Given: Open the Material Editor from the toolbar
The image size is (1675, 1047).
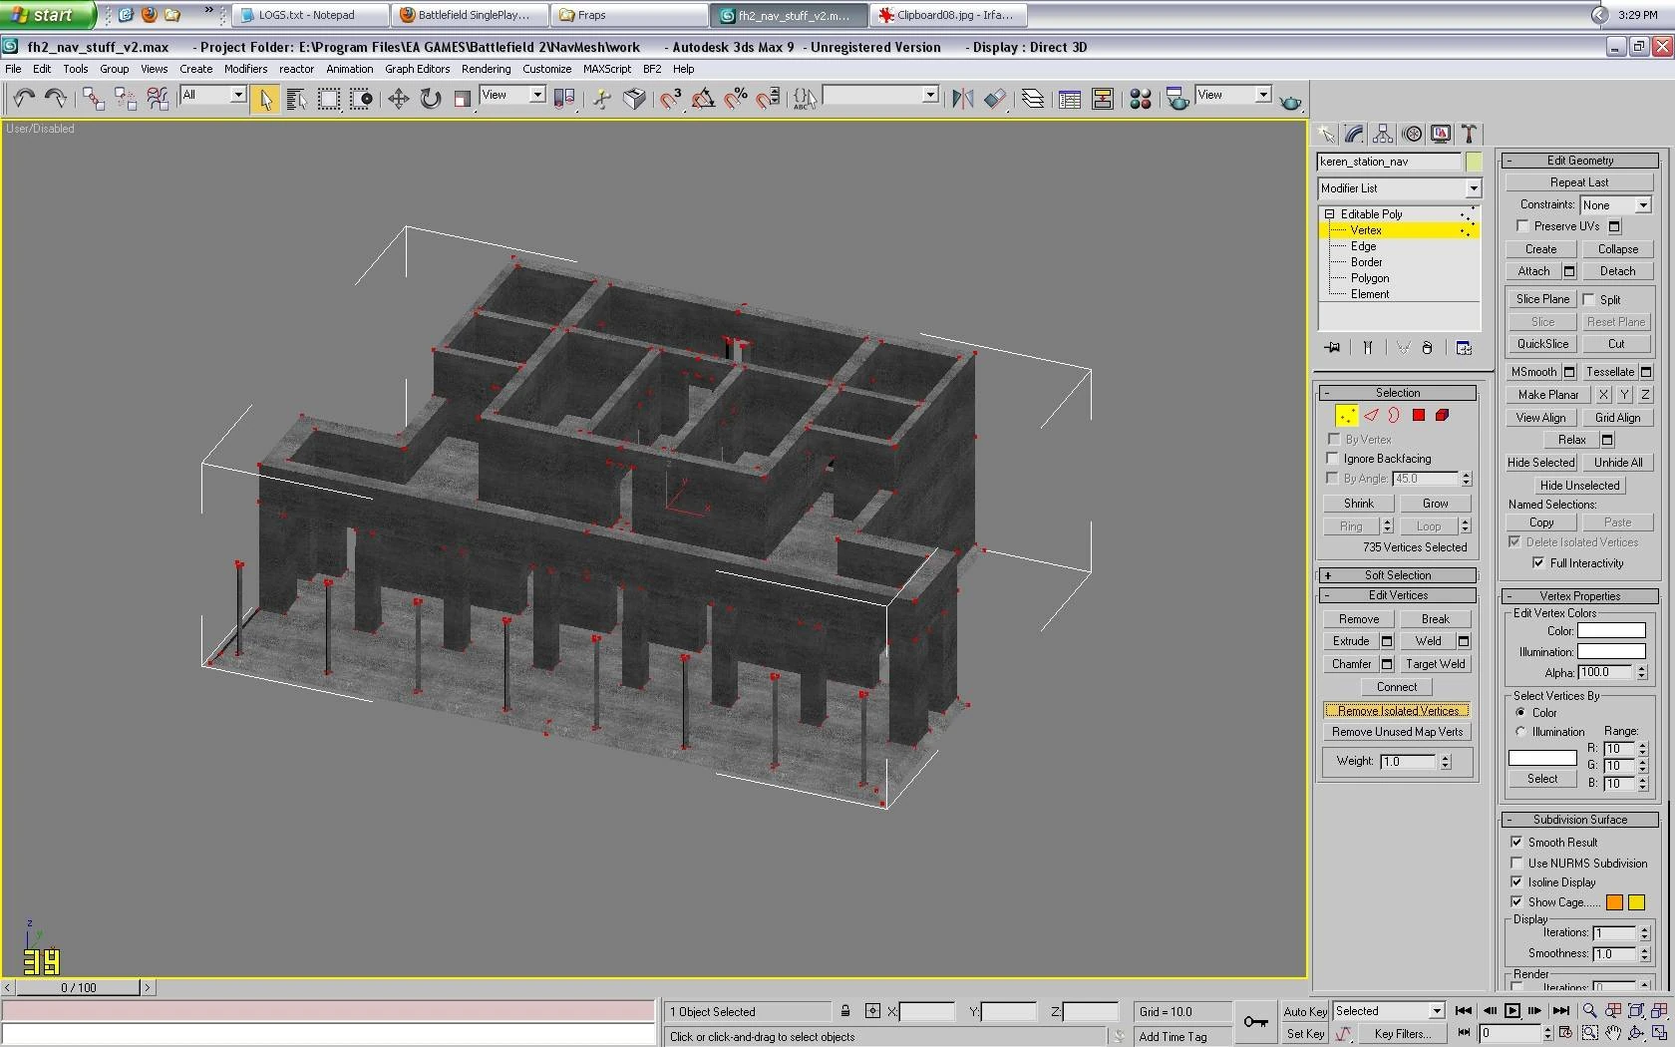Looking at the screenshot, I should coord(1141,99).
